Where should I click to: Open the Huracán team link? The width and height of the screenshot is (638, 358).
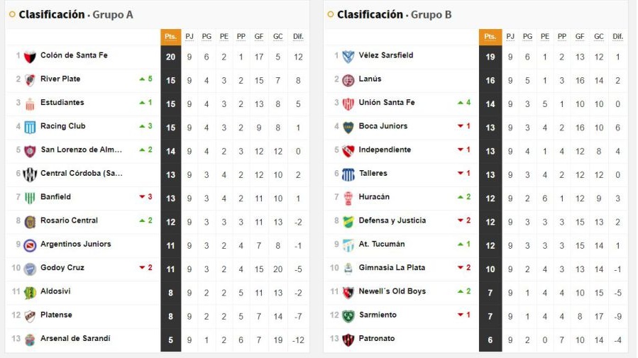point(374,197)
